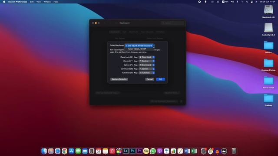Open Calendar showing 26 in Dock
Viewport: 278px width, 156px height.
[99, 151]
